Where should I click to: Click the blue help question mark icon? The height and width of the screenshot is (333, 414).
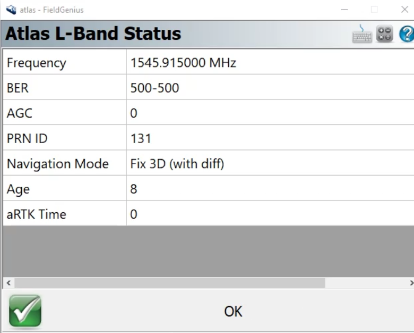pos(406,34)
